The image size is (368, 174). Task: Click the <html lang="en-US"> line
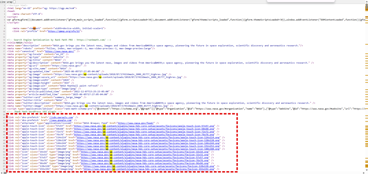[42, 8]
